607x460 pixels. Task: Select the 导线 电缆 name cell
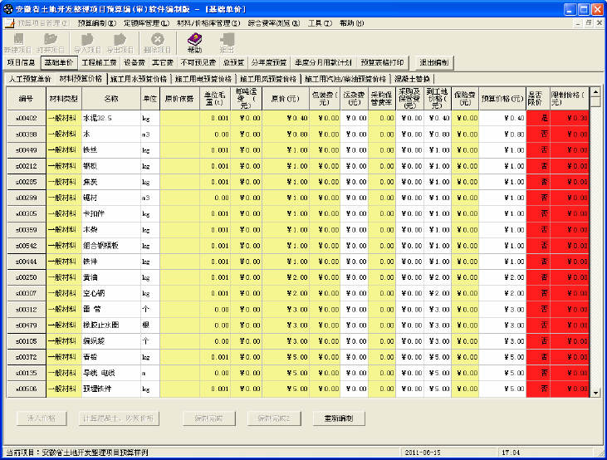click(x=111, y=373)
